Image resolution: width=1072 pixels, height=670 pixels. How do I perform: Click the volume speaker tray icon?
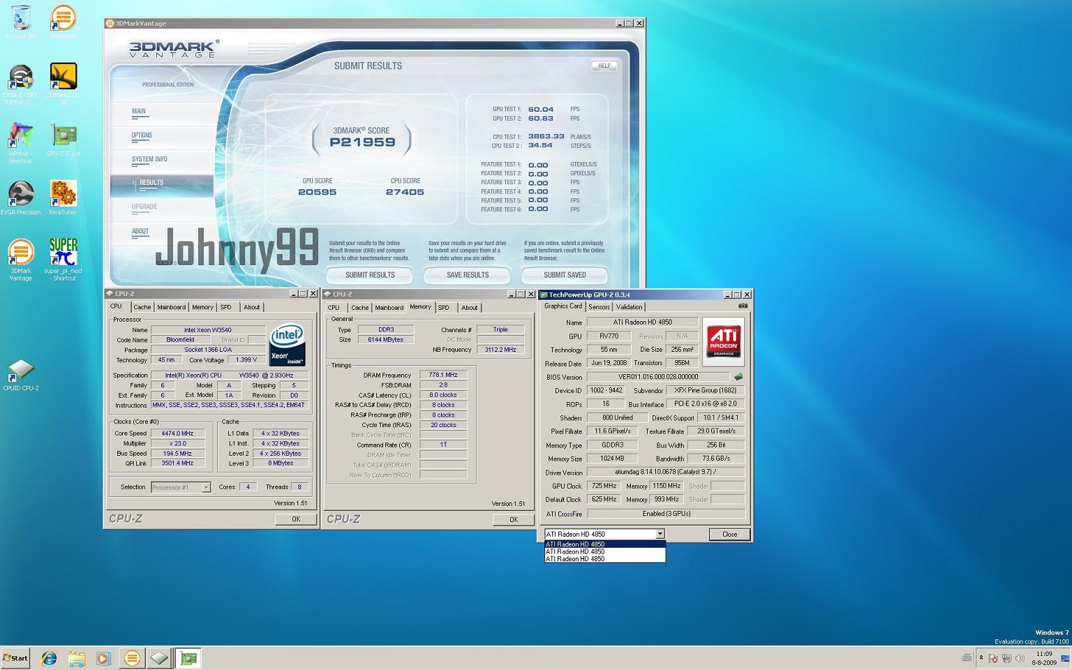pos(1020,658)
